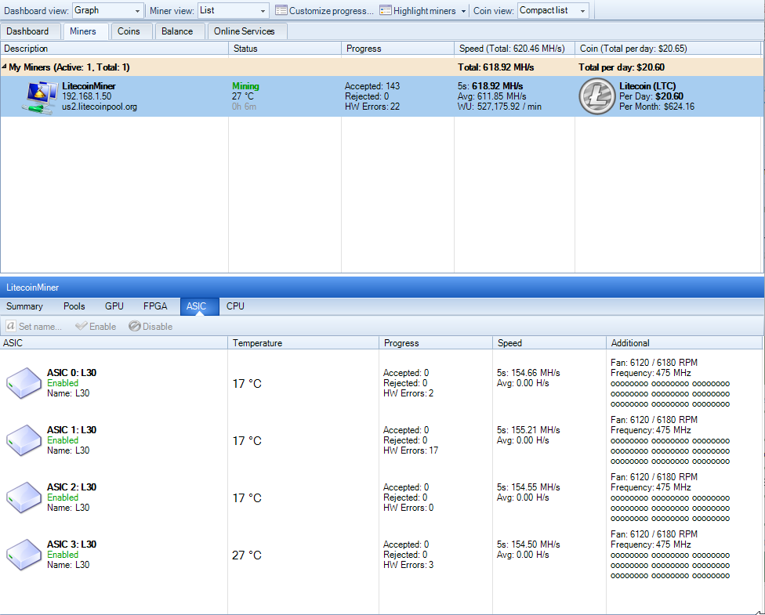Switch to the Pools tab

click(74, 306)
